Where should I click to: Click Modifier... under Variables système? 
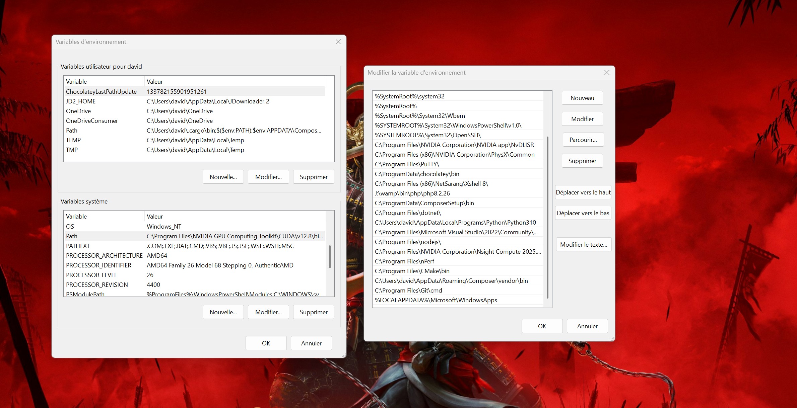point(268,312)
